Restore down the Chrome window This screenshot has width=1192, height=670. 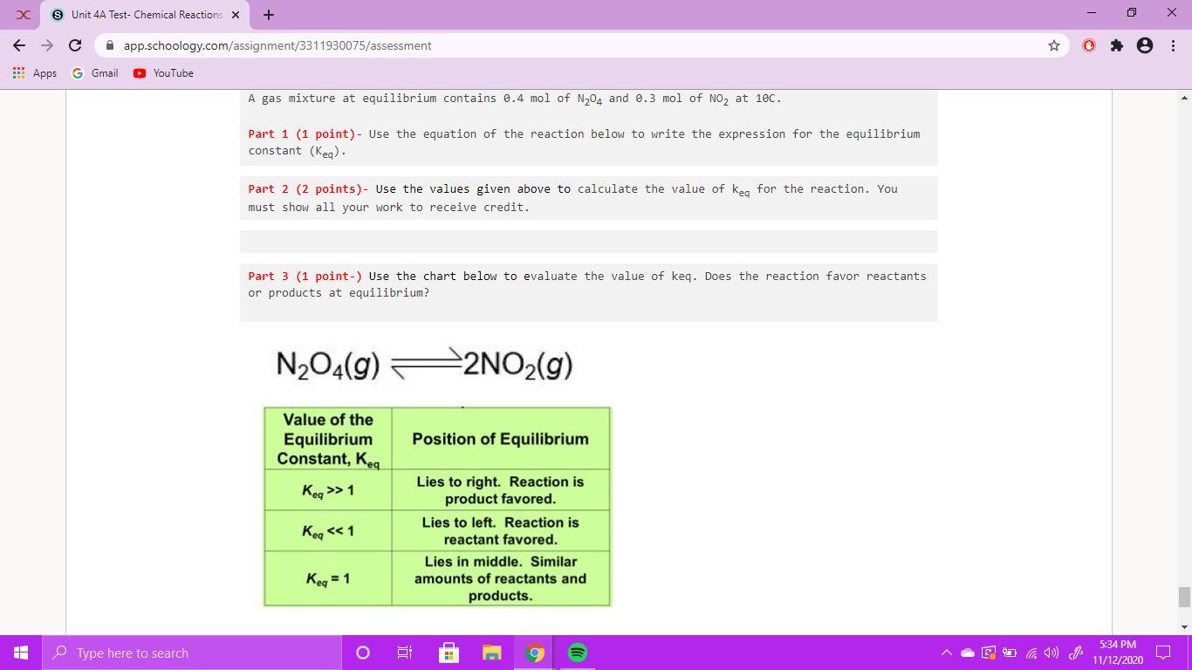[x=1132, y=13]
